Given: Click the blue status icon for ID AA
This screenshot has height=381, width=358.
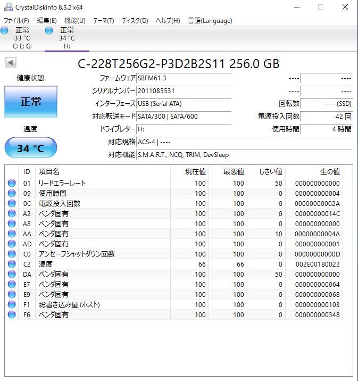Looking at the screenshot, I should [x=12, y=234].
